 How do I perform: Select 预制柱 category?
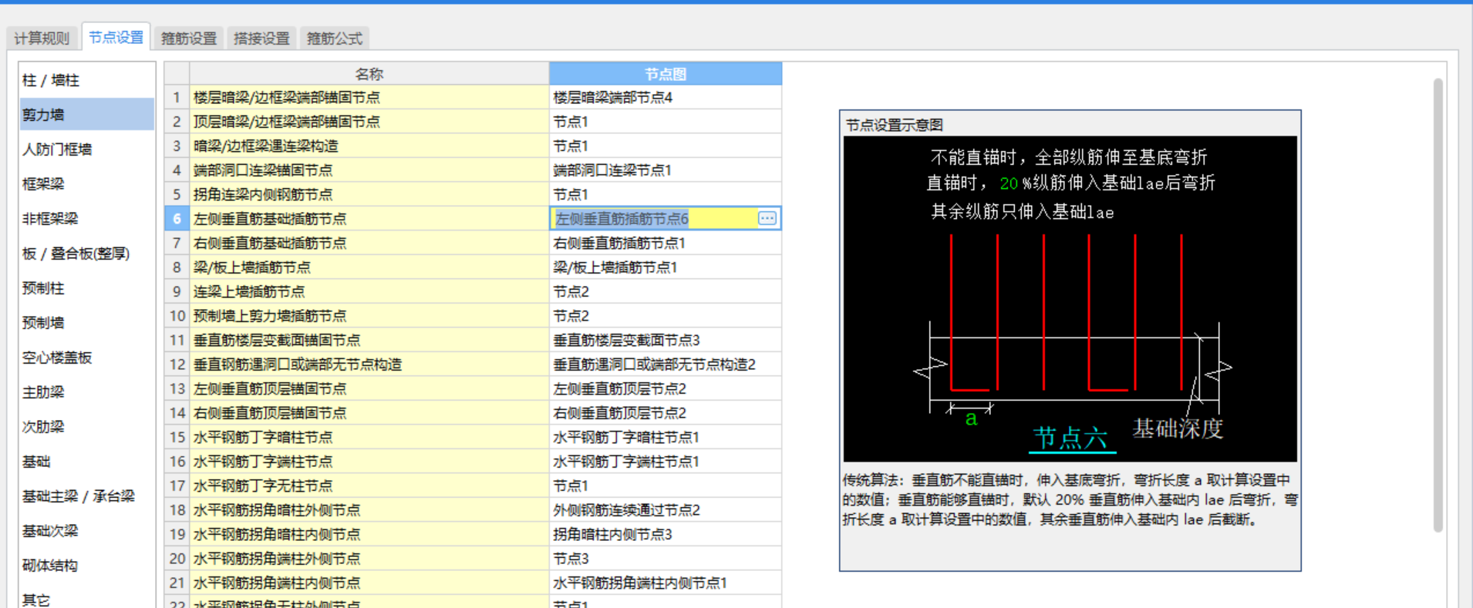click(86, 288)
